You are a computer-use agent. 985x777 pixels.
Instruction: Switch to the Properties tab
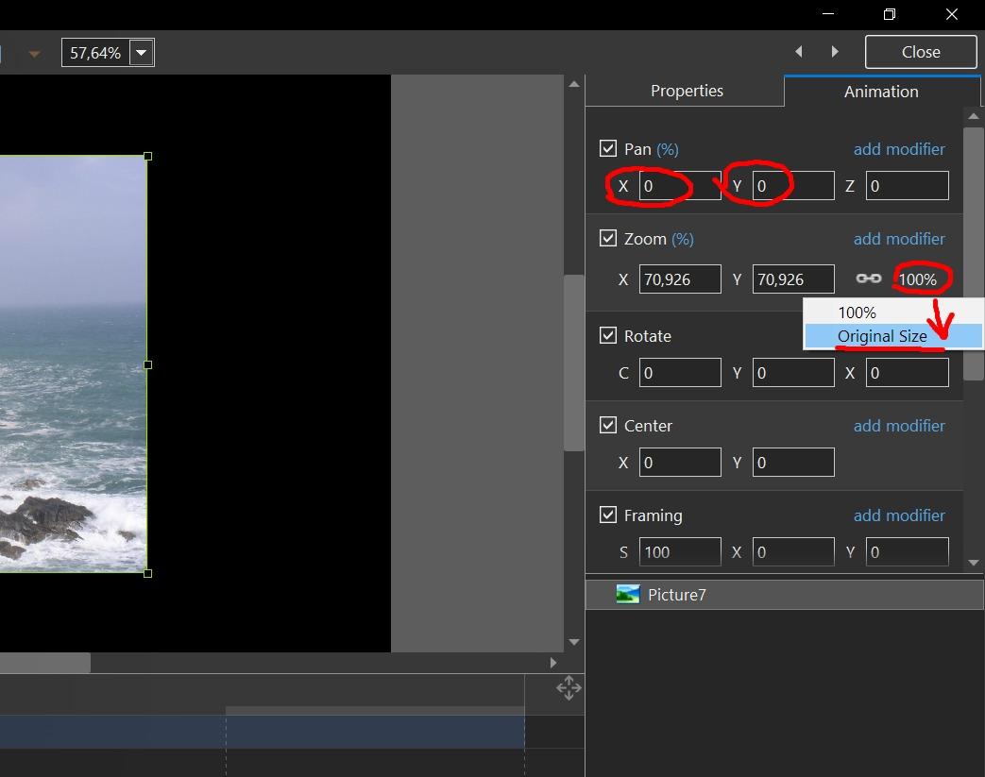[687, 92]
